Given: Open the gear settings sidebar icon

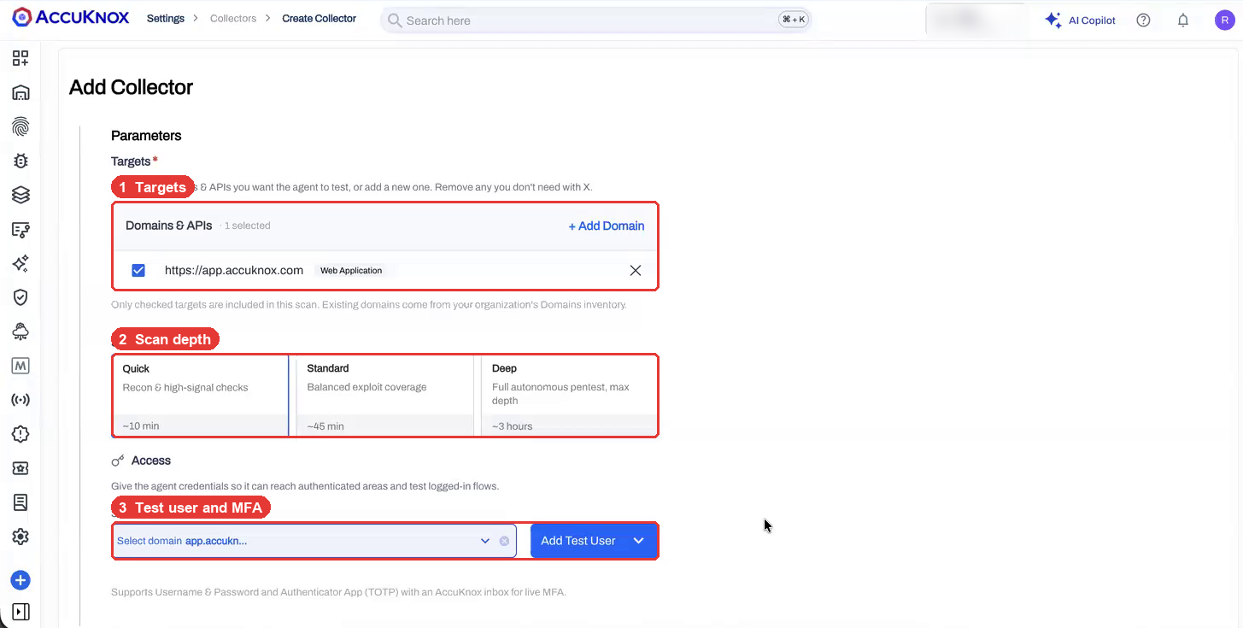Looking at the screenshot, I should pos(21,537).
